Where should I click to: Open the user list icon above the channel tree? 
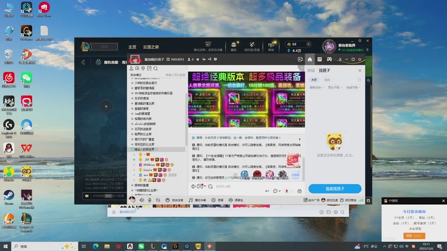coord(131,68)
